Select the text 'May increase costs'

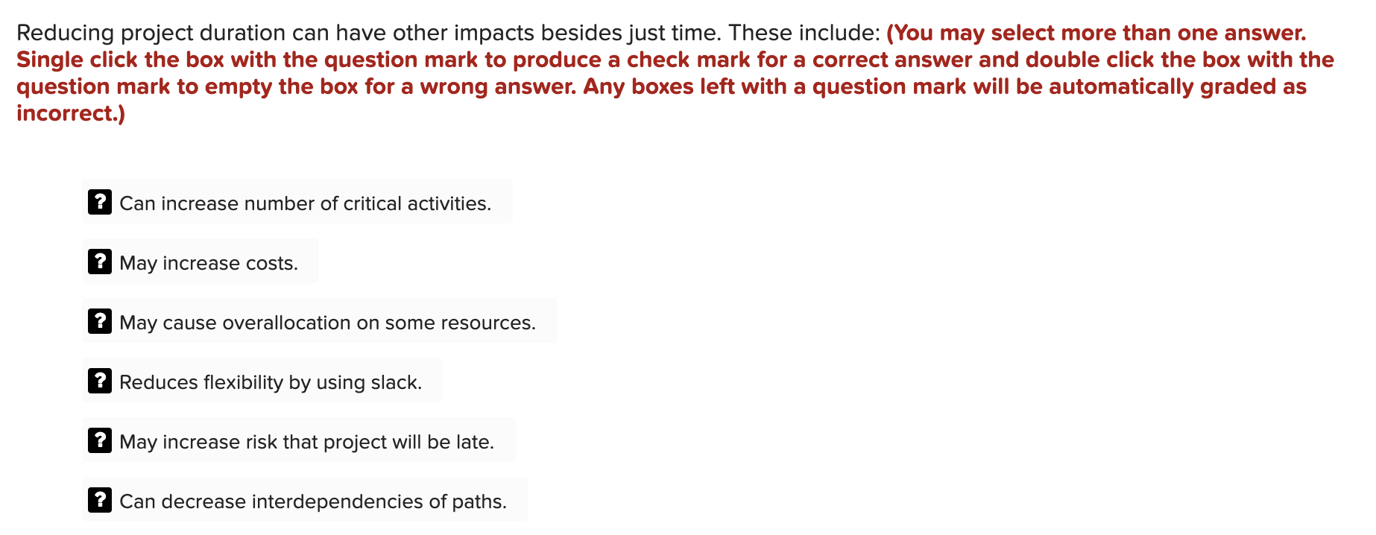[208, 262]
